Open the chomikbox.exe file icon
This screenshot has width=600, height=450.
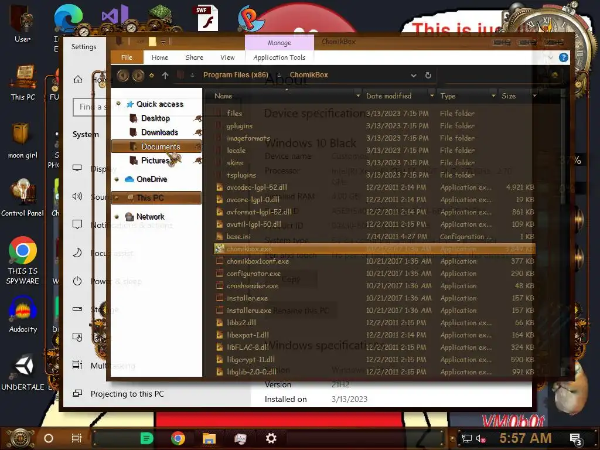[x=220, y=248]
